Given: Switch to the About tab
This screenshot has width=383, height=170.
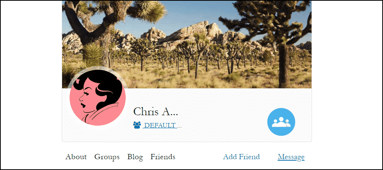Looking at the screenshot, I should pos(76,157).
